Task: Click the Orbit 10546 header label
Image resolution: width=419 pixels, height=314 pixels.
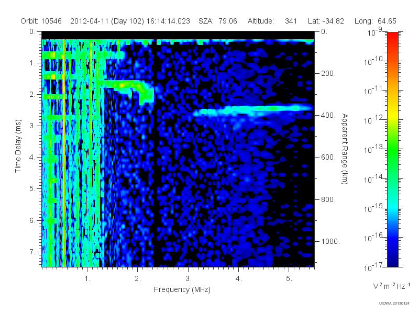Action: click(x=41, y=21)
